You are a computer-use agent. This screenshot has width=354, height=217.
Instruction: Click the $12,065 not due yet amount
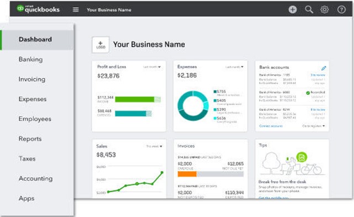(x=235, y=163)
